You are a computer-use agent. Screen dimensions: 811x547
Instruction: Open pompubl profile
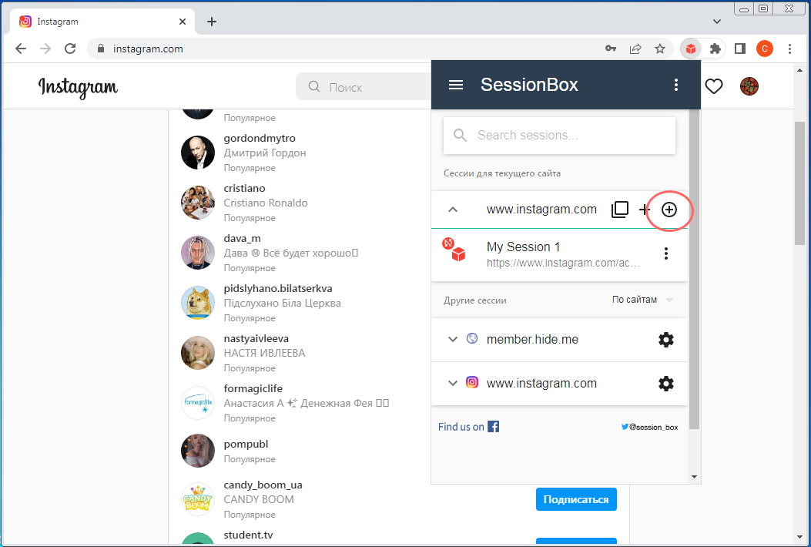point(246,445)
